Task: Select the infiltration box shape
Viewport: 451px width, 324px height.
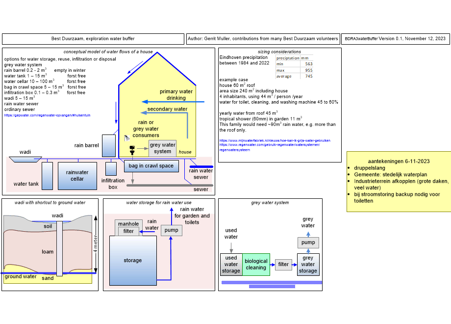Action: [x=111, y=169]
